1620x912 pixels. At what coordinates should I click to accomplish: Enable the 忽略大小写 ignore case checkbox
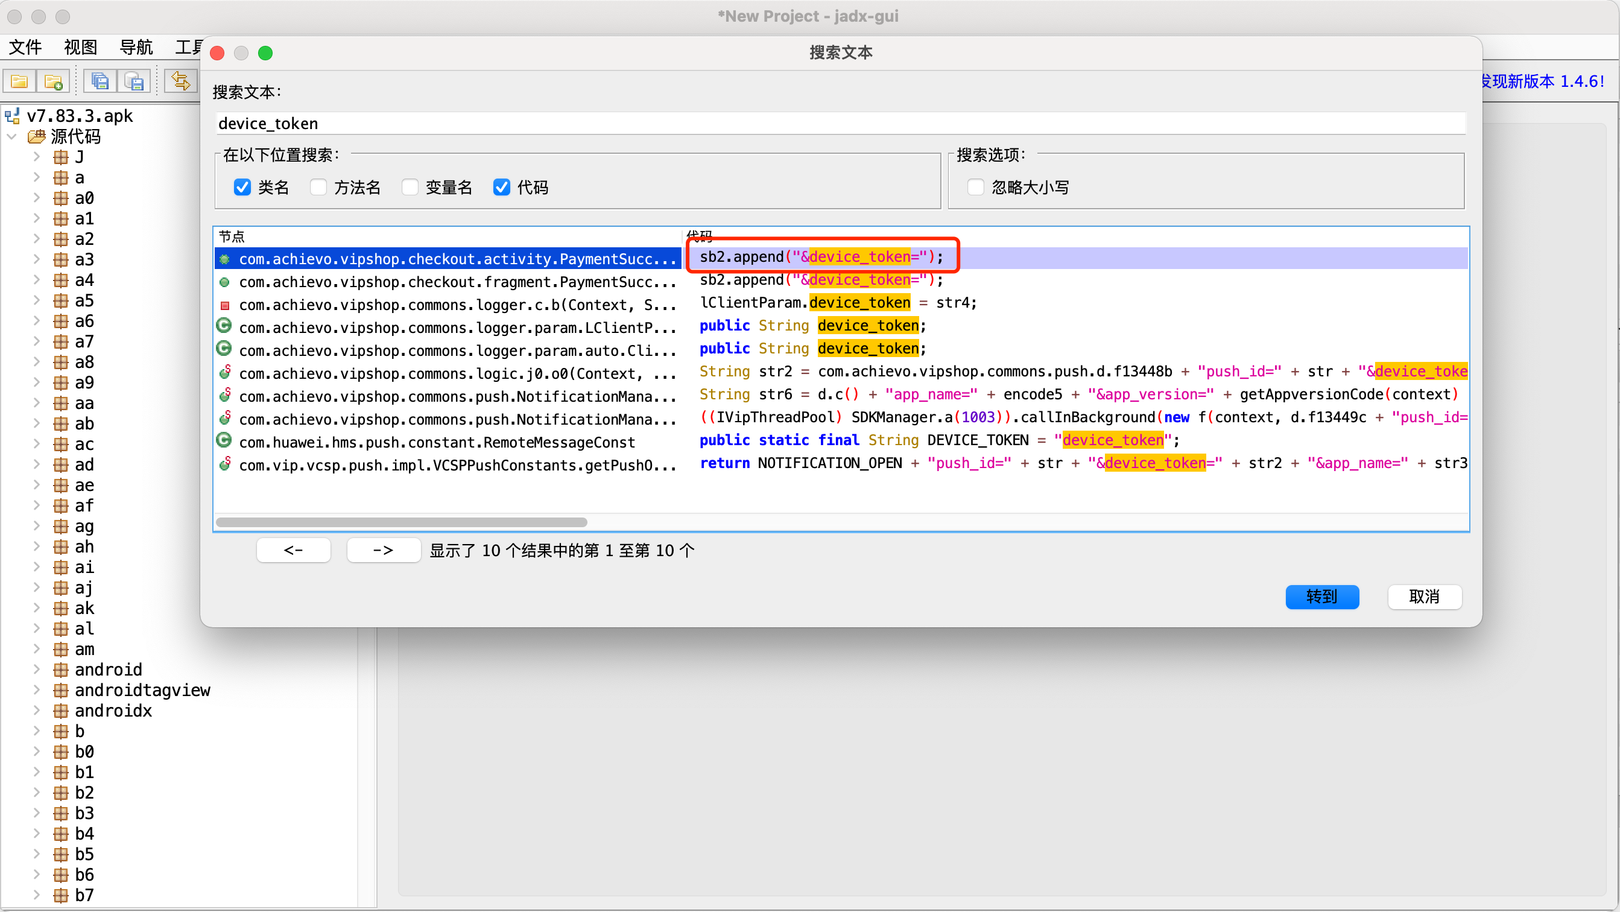(x=975, y=188)
